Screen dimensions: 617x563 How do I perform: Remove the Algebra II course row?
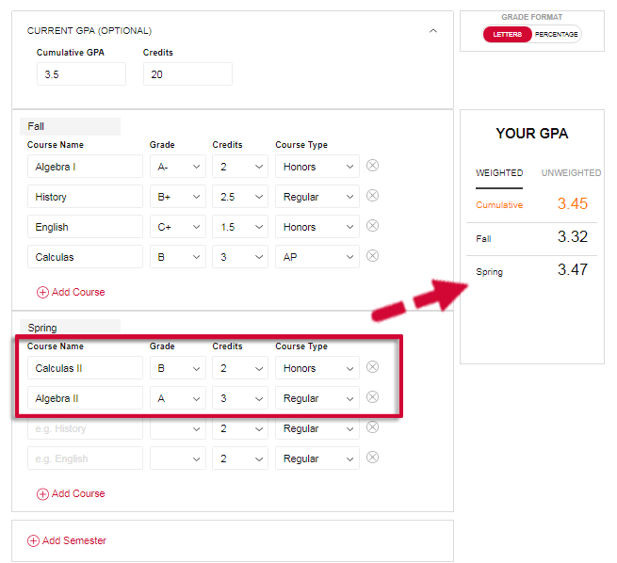click(x=372, y=397)
